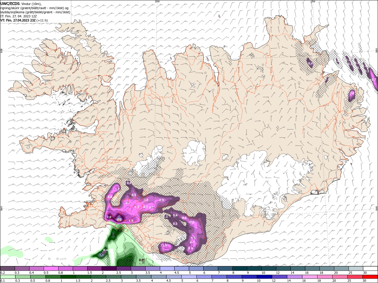Click the init time "IT: Fim. 27. 04. 2023 12Z"
Screen dimensions: 378x283
click(x=19, y=16)
